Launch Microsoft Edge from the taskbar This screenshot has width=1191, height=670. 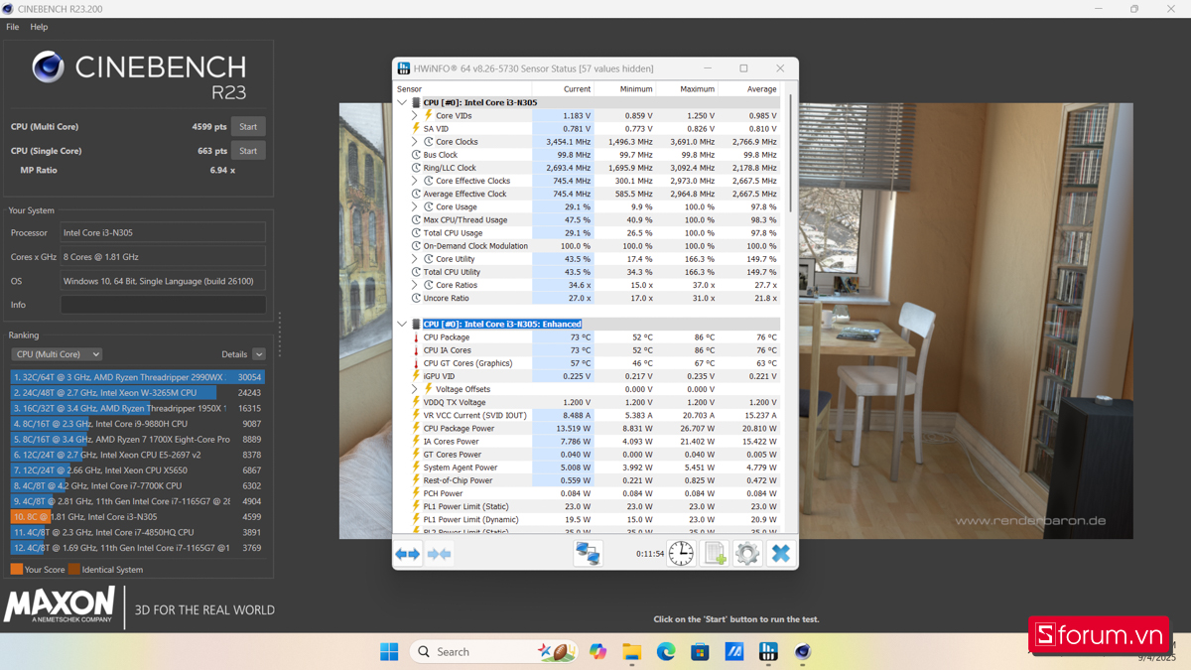tap(666, 651)
